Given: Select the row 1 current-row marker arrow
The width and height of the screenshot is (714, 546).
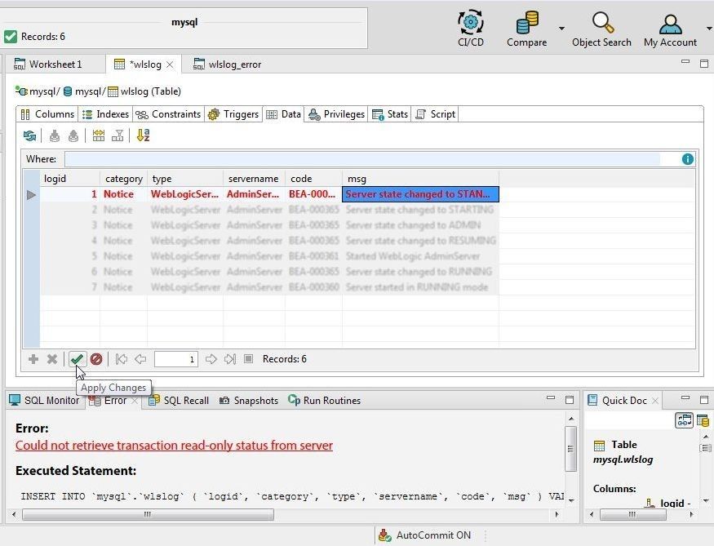Looking at the screenshot, I should point(31,195).
